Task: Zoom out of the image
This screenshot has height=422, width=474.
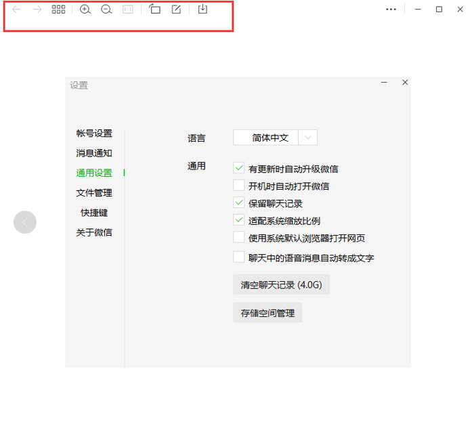Action: click(x=106, y=9)
